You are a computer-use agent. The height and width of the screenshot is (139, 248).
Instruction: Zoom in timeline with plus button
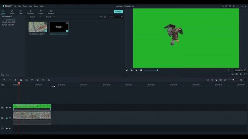pyautogui.click(x=241, y=80)
